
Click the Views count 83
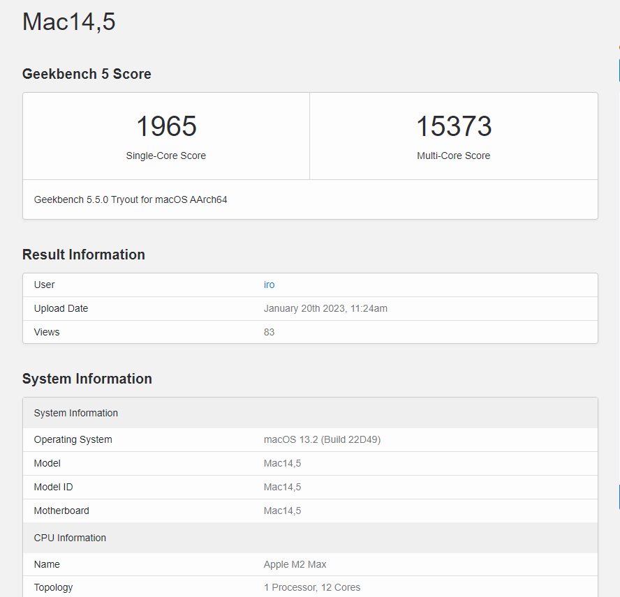(269, 332)
